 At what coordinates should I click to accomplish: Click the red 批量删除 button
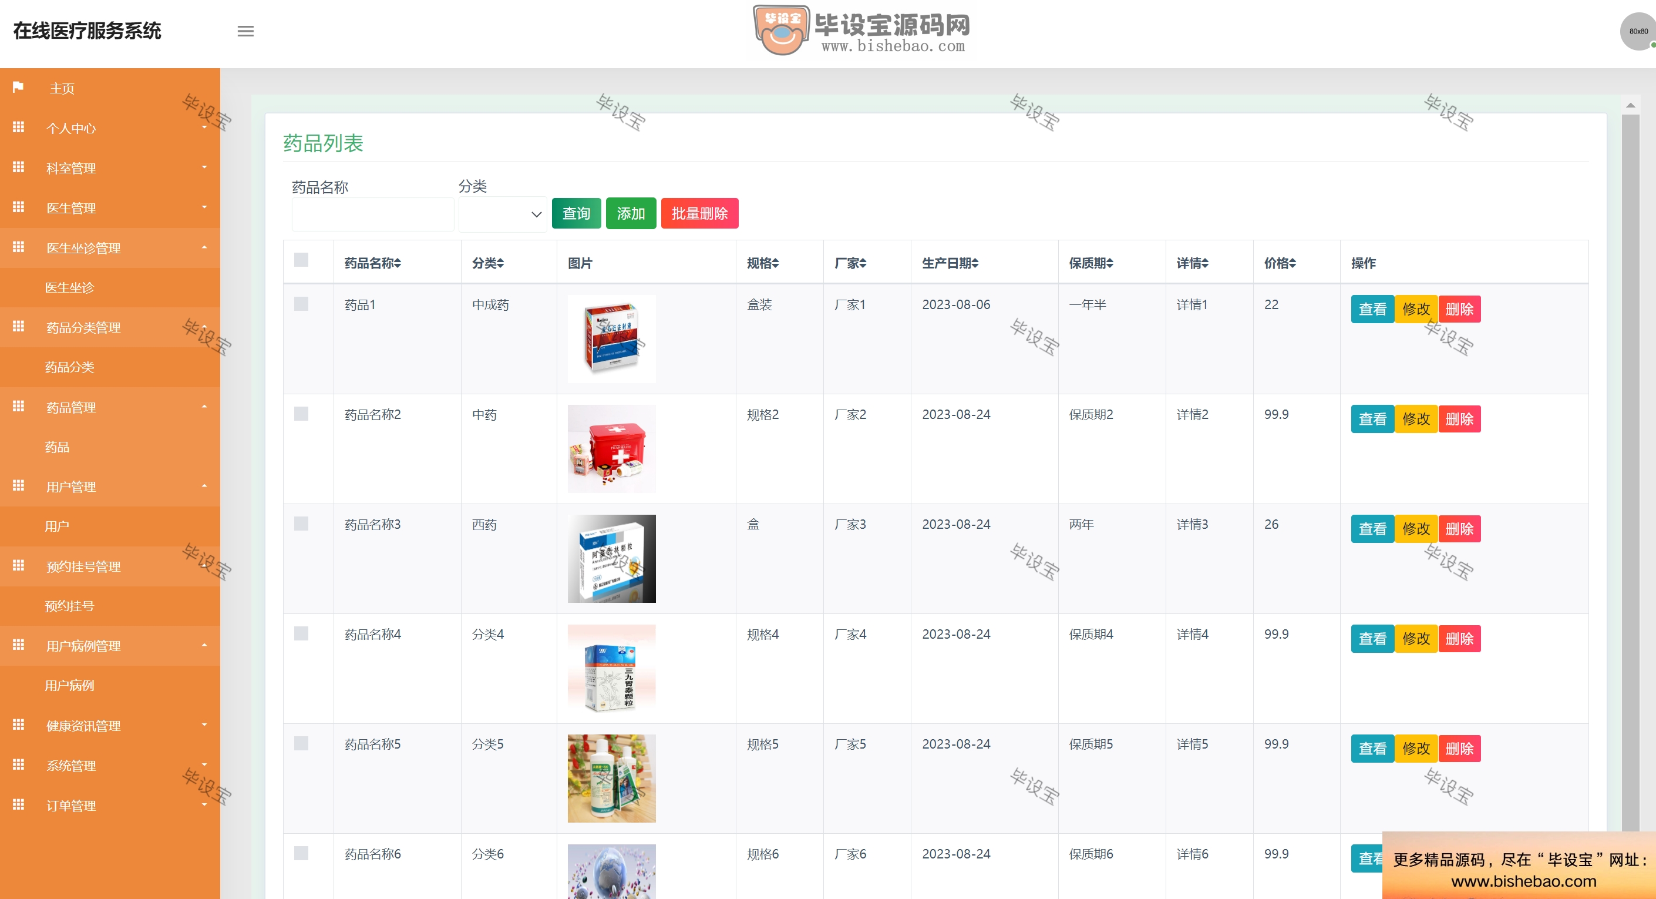pyautogui.click(x=699, y=213)
